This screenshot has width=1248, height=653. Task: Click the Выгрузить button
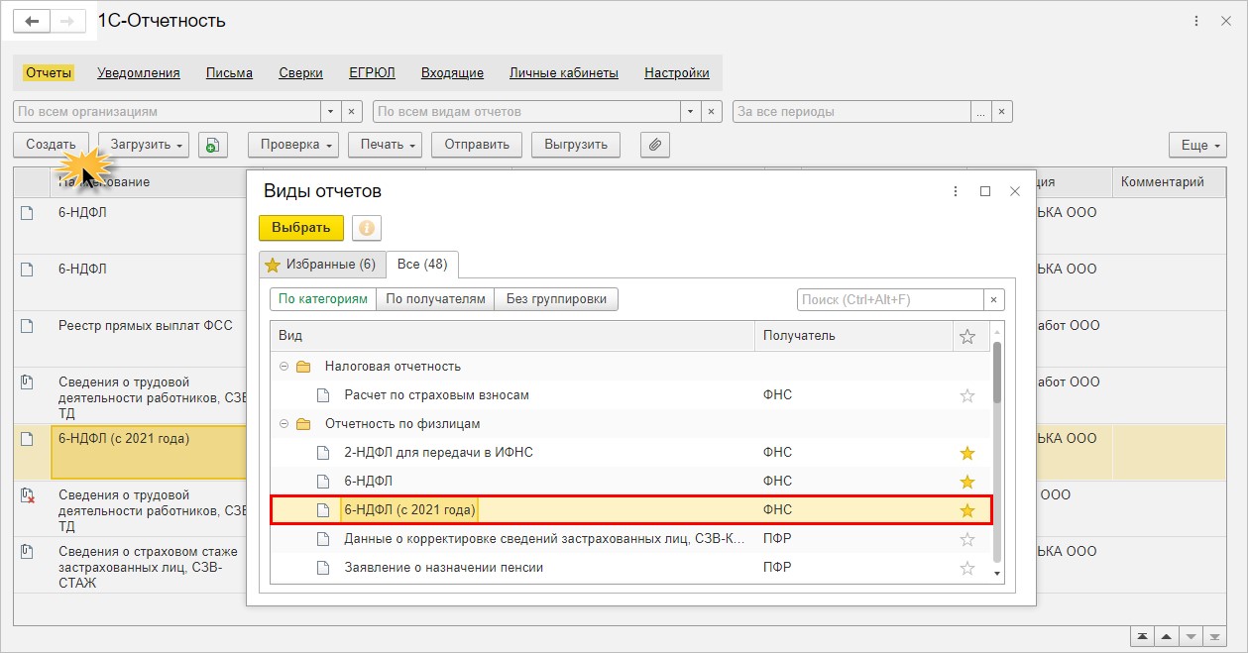click(x=576, y=145)
